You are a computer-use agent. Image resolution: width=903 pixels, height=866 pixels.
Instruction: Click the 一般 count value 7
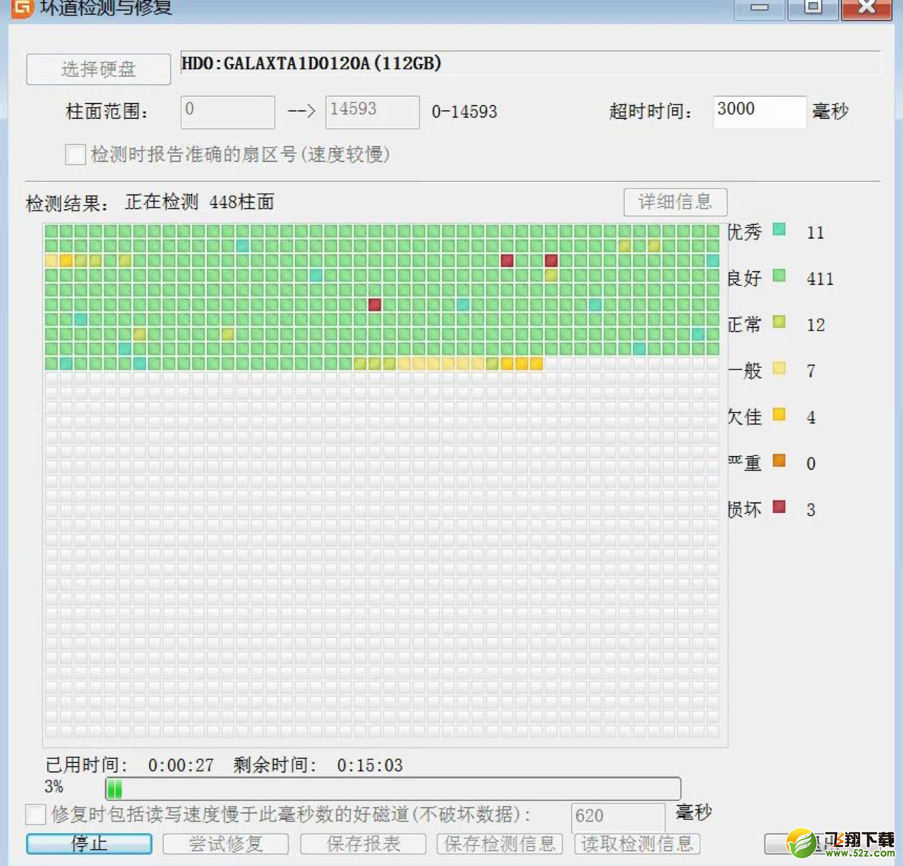[x=811, y=371]
